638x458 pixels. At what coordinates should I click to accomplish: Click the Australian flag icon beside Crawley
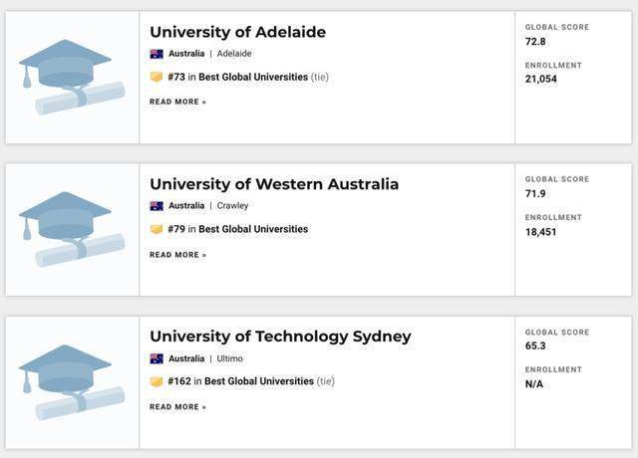157,206
